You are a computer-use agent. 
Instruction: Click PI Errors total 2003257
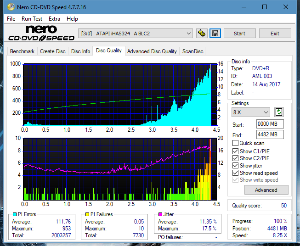click(61, 235)
